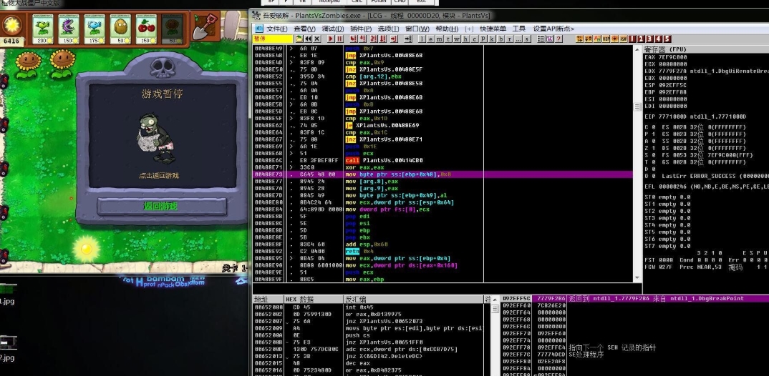Choose the Snow Pea seed packet
769x376 pixels.
pyautogui.click(x=93, y=27)
